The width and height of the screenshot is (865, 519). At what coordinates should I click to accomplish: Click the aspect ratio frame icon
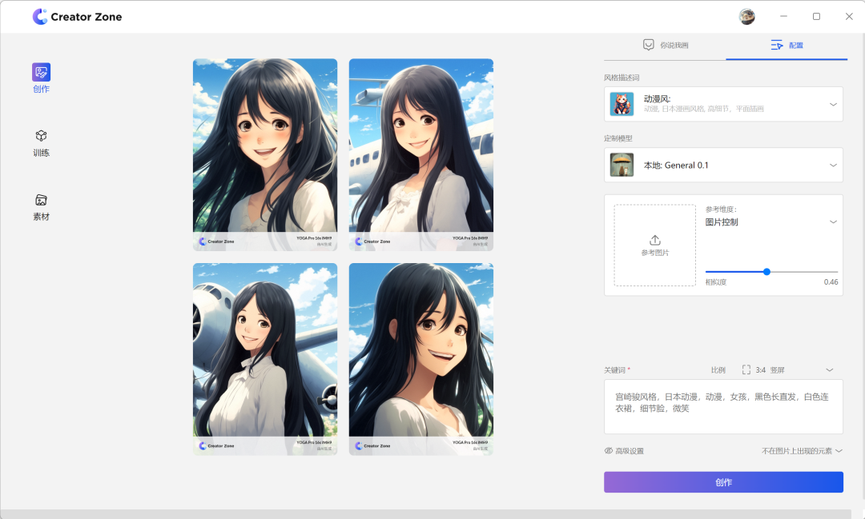(746, 370)
